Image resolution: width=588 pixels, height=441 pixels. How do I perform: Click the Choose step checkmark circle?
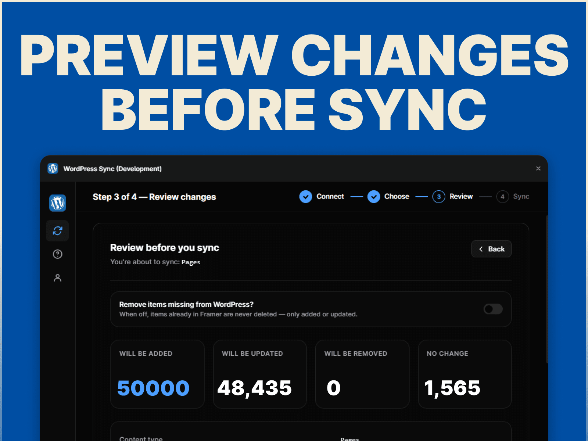[x=374, y=197]
